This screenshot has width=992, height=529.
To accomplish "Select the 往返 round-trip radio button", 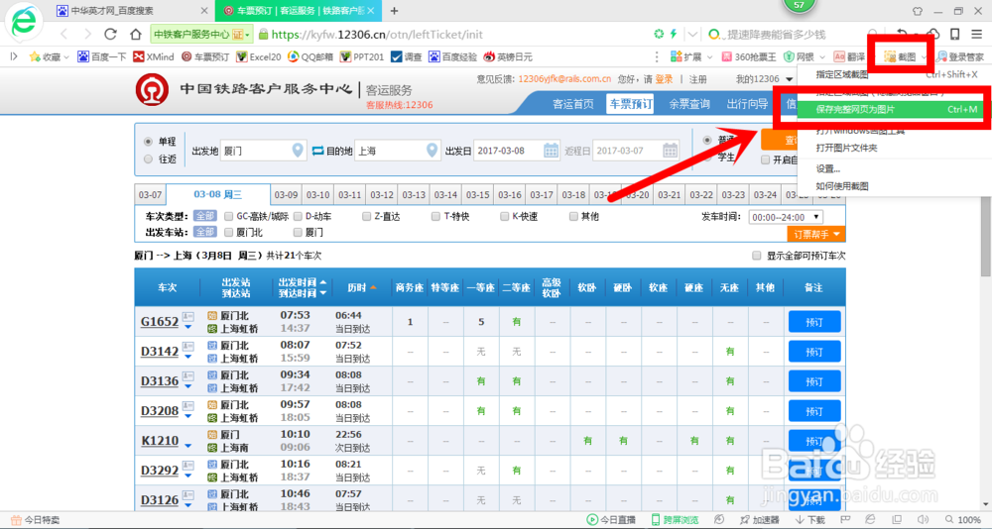I will click(x=148, y=159).
